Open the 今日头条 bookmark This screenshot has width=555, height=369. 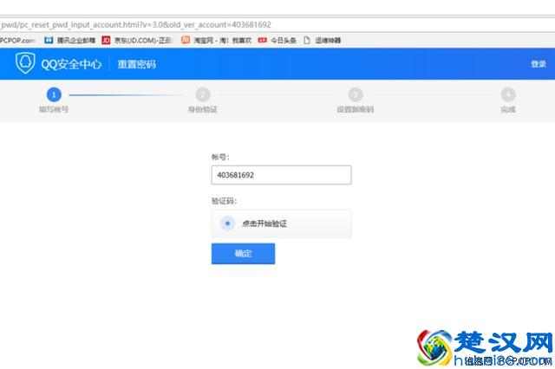(277, 41)
